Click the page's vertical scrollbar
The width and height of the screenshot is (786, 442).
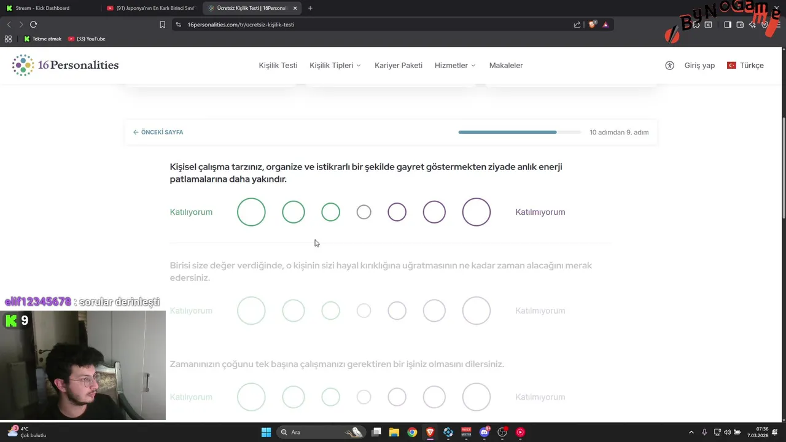[x=783, y=167]
